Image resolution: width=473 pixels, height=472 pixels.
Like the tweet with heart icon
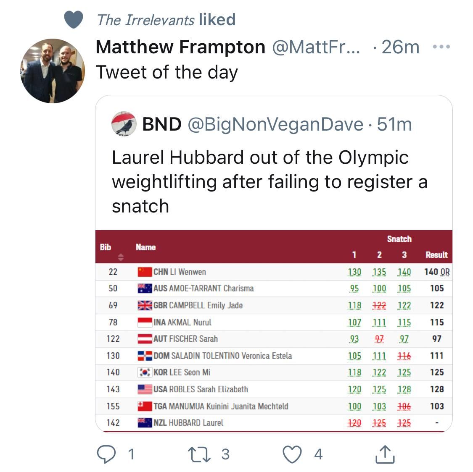click(292, 454)
